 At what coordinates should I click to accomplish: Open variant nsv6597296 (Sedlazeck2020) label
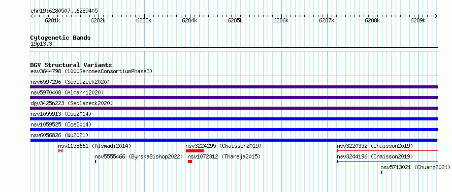pyautogui.click(x=70, y=82)
